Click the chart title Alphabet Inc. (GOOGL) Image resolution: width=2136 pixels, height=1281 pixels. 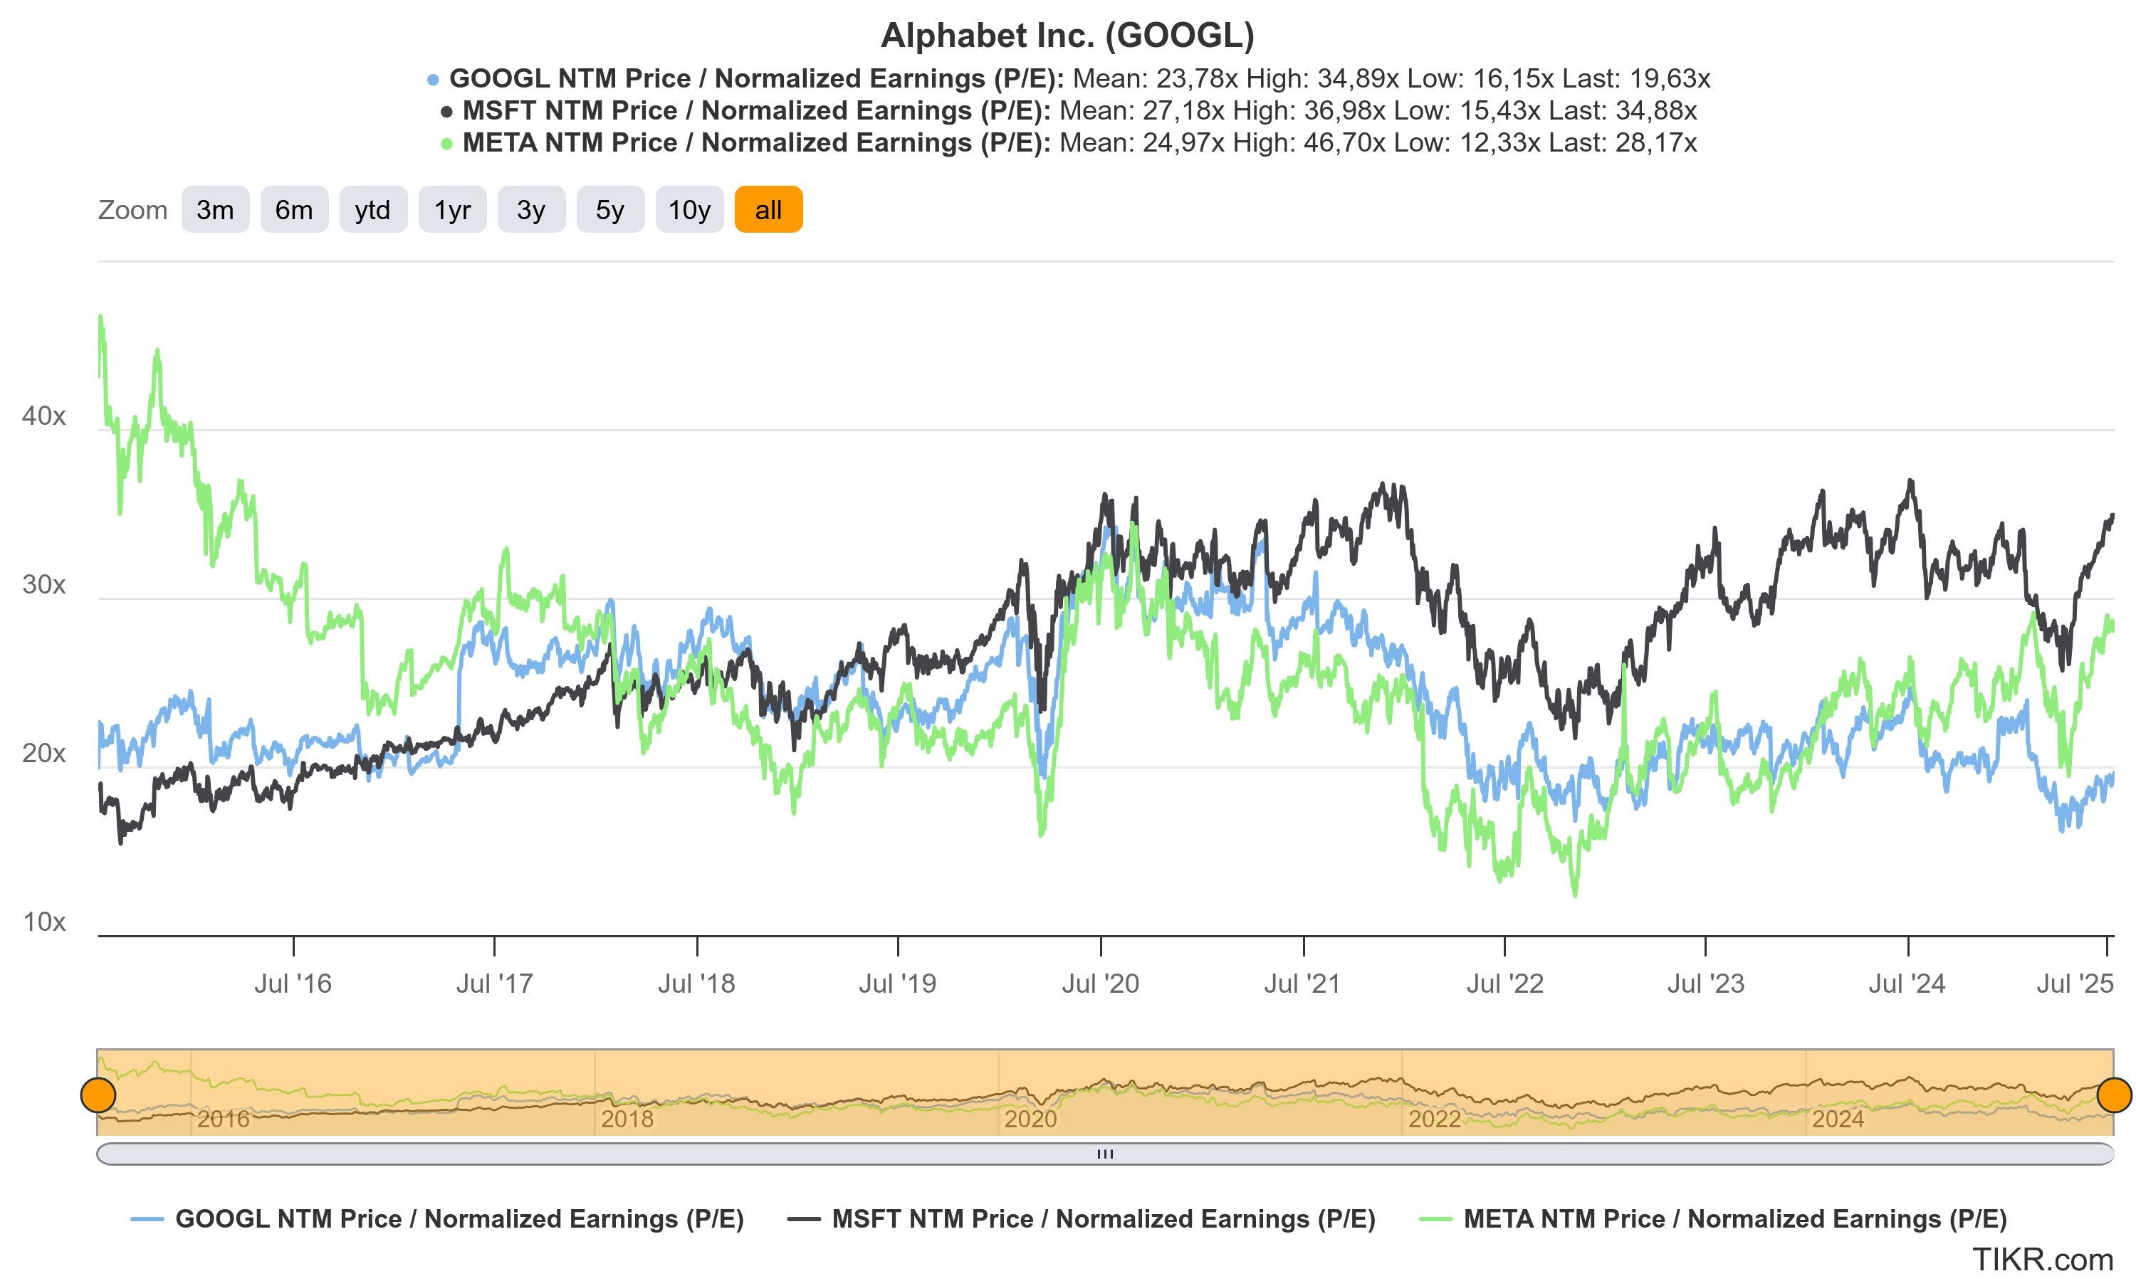click(x=1067, y=36)
